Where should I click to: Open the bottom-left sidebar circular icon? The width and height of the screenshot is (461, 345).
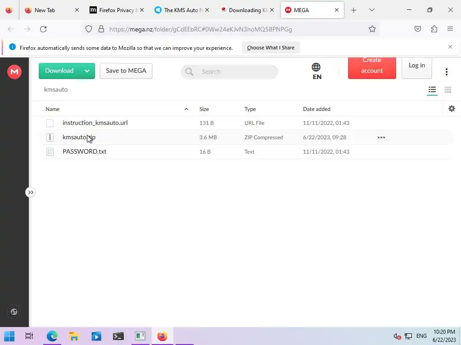click(x=14, y=312)
